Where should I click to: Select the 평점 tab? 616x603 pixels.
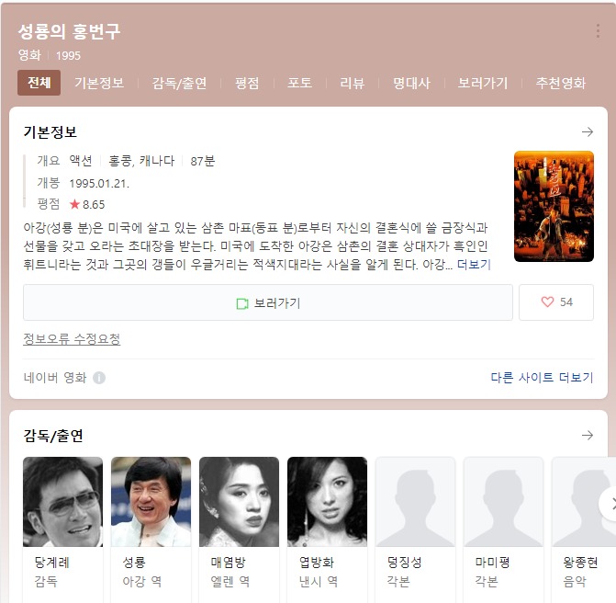pyautogui.click(x=247, y=83)
